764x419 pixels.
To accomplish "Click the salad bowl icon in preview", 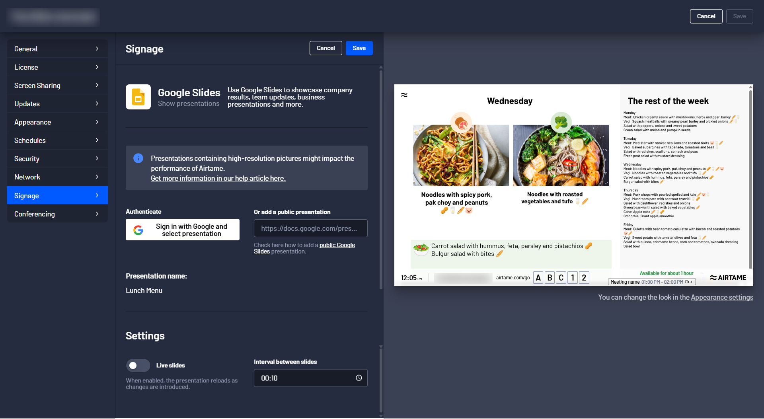I will (x=421, y=249).
